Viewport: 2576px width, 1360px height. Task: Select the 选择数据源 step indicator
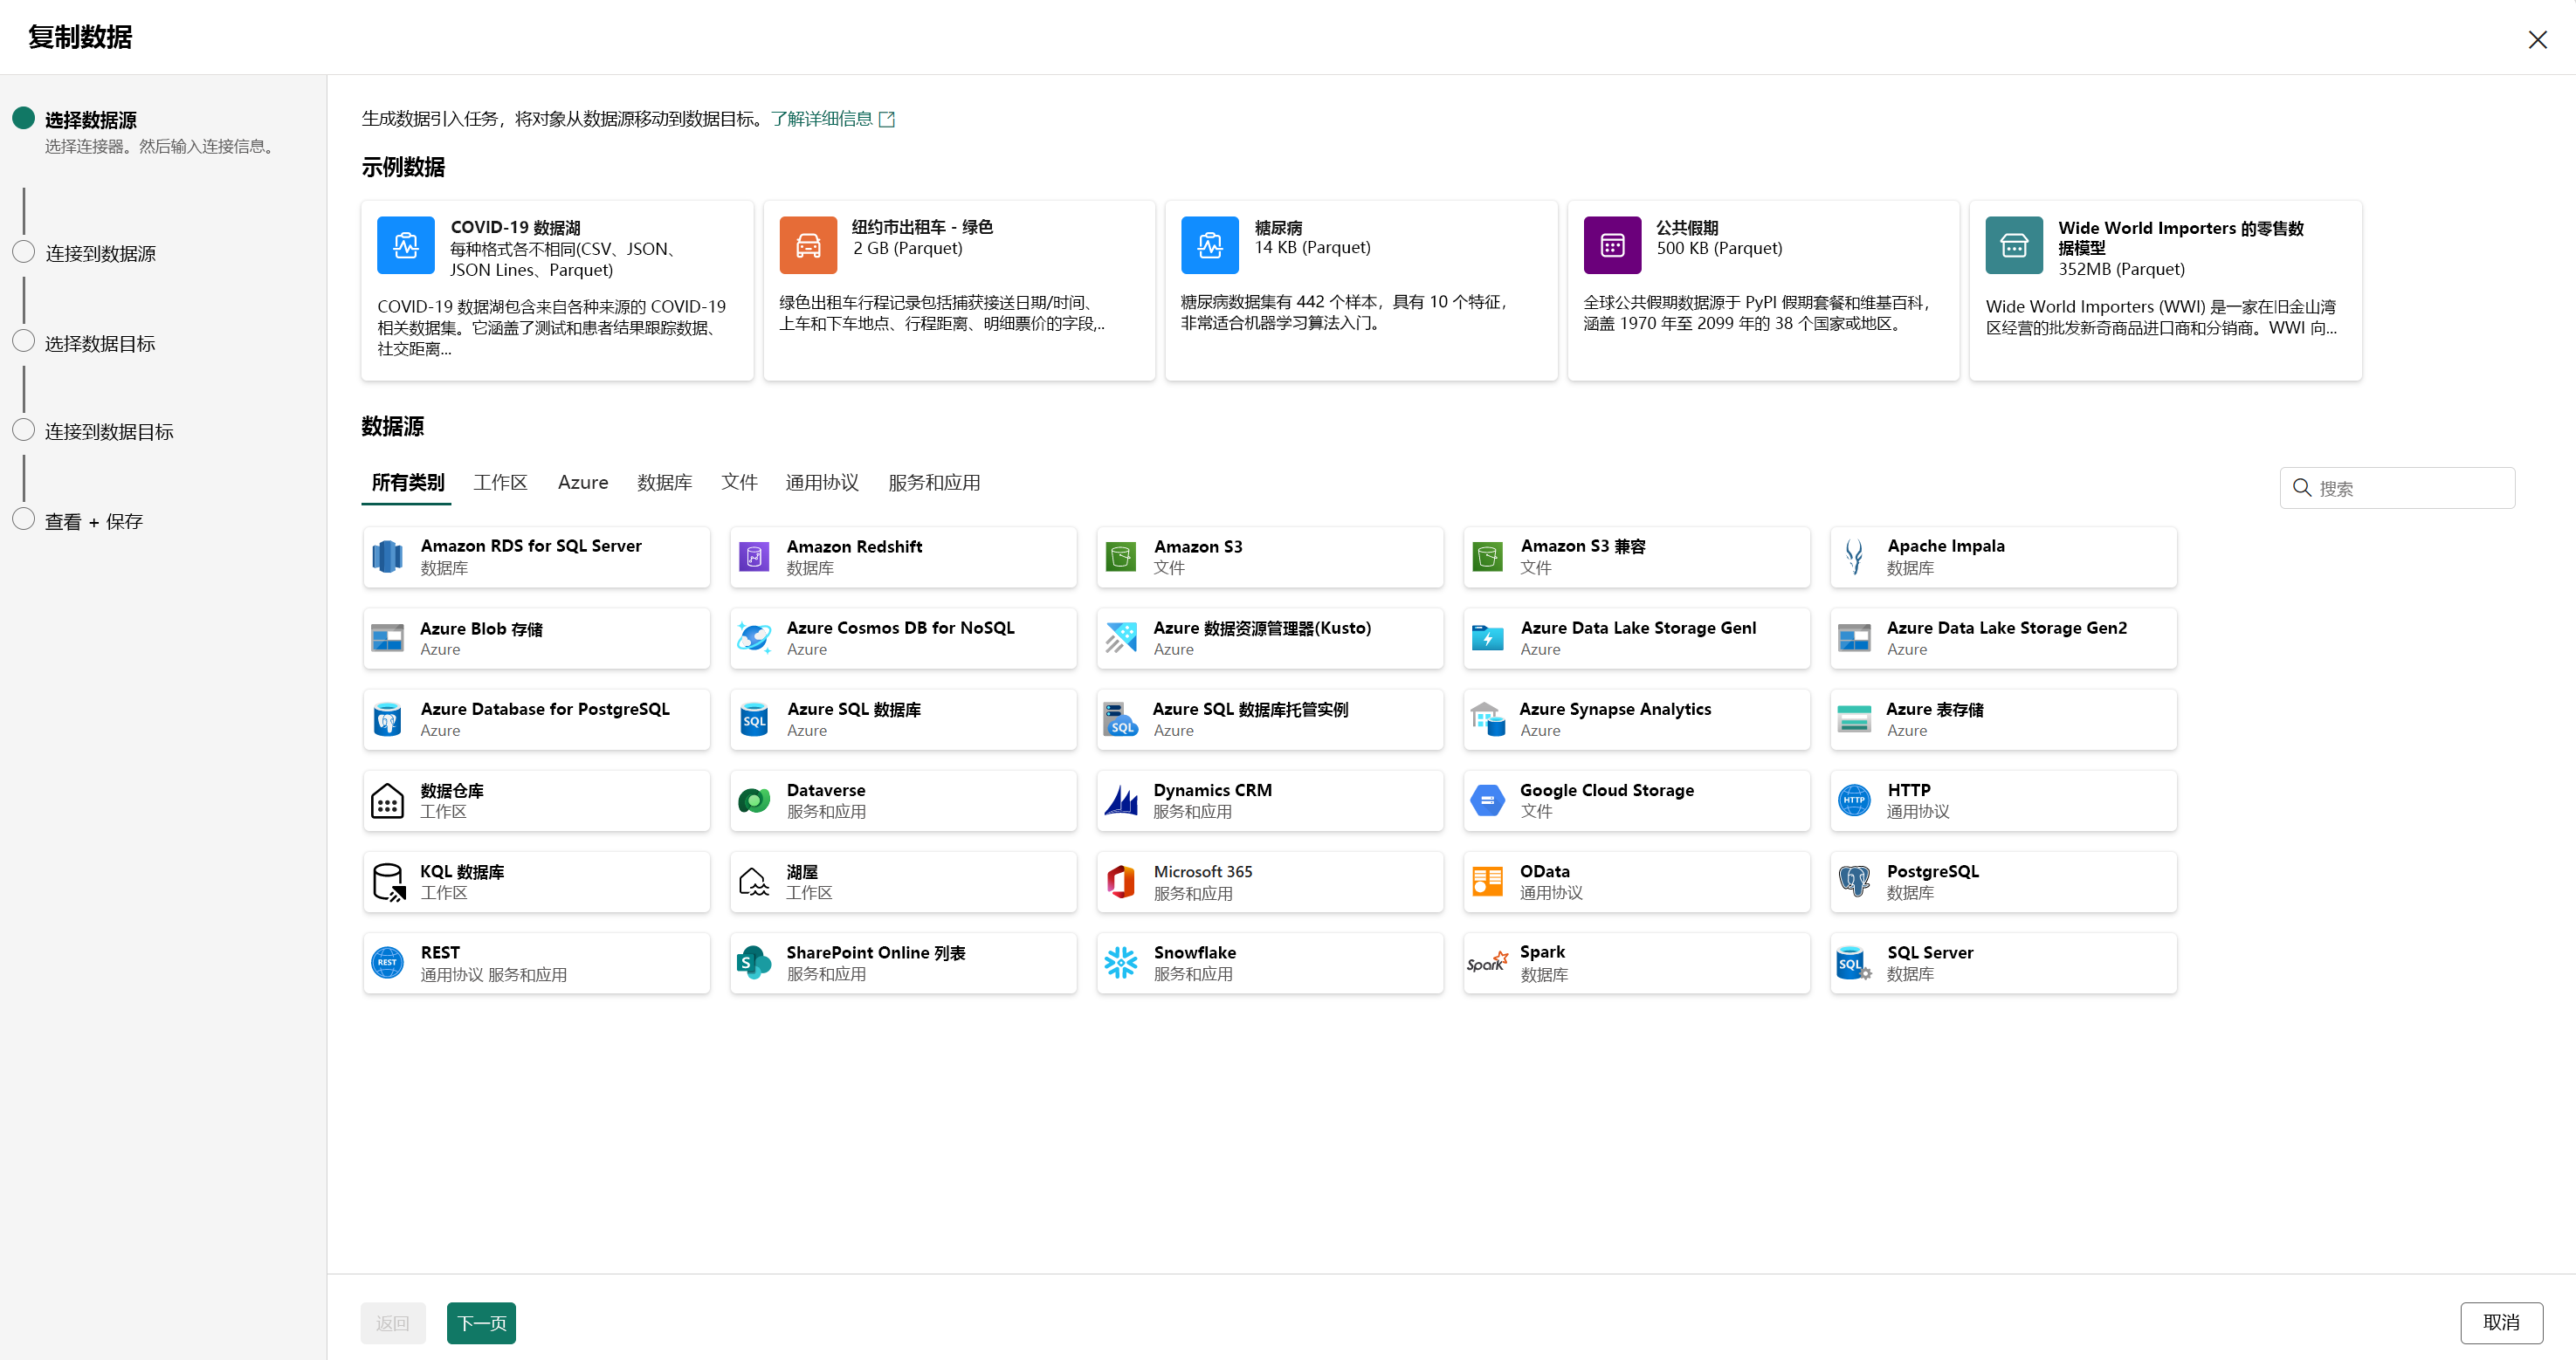(x=24, y=118)
